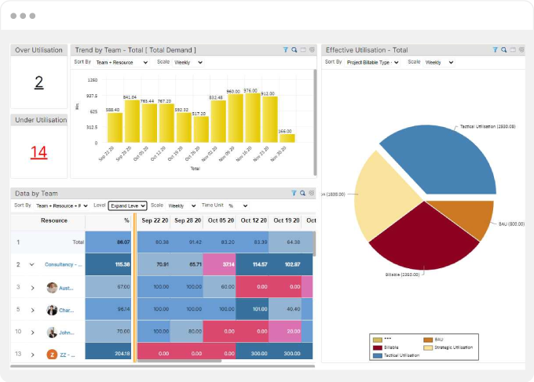Open the Consultancy team link
534x382 pixels.
[x=63, y=264]
